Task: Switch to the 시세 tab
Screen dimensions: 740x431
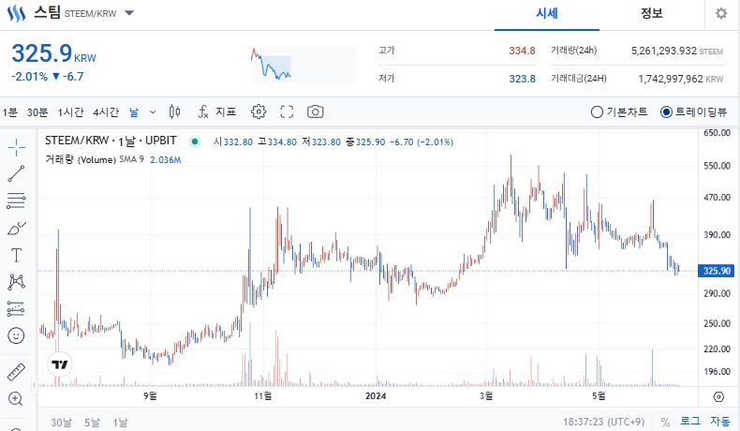Action: 547,13
